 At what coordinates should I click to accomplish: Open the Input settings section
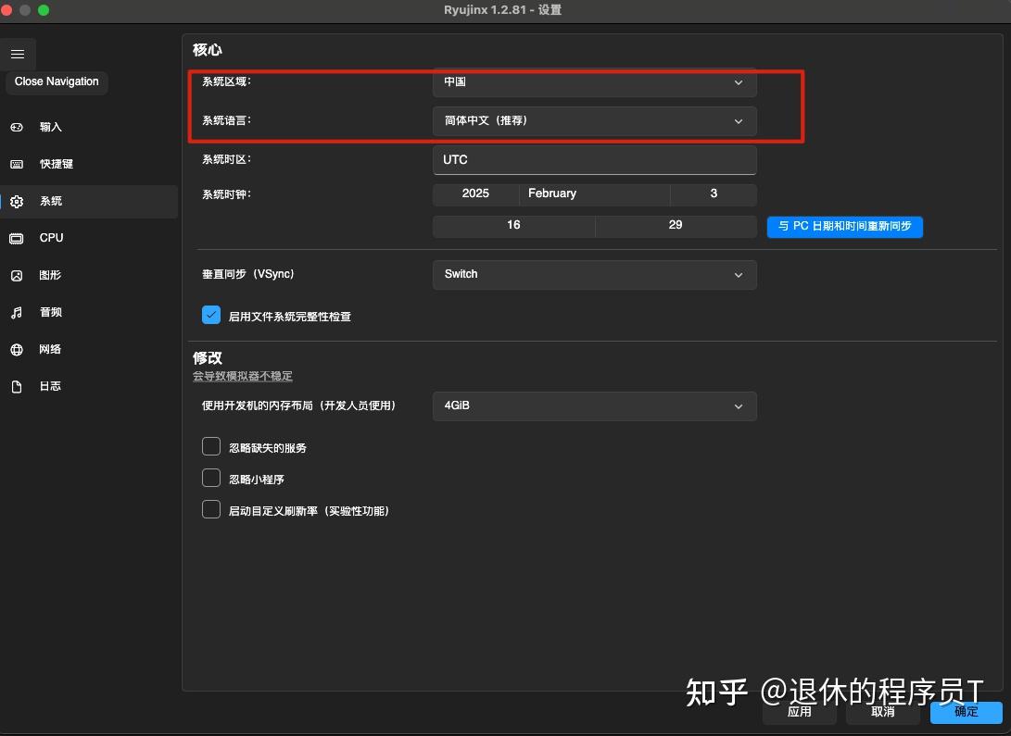pos(50,127)
